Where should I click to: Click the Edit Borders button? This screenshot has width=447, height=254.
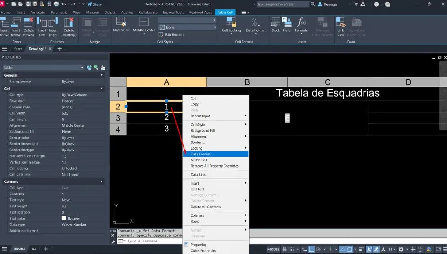171,34
